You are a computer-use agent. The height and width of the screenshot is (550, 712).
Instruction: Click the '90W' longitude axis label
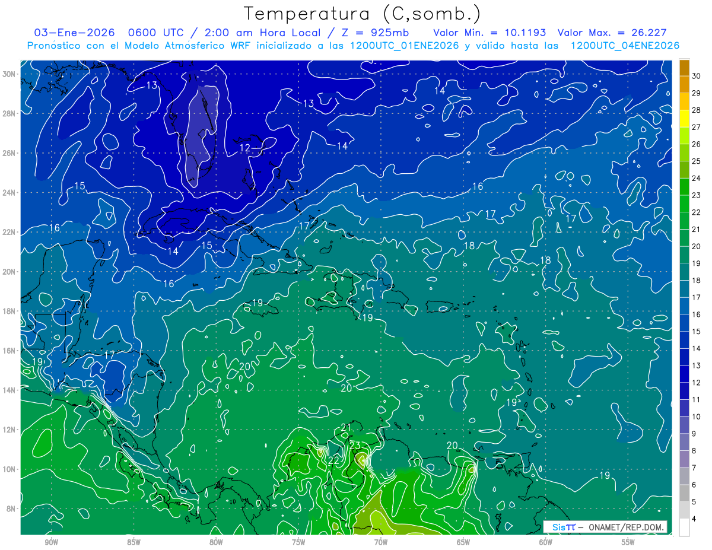click(x=51, y=543)
